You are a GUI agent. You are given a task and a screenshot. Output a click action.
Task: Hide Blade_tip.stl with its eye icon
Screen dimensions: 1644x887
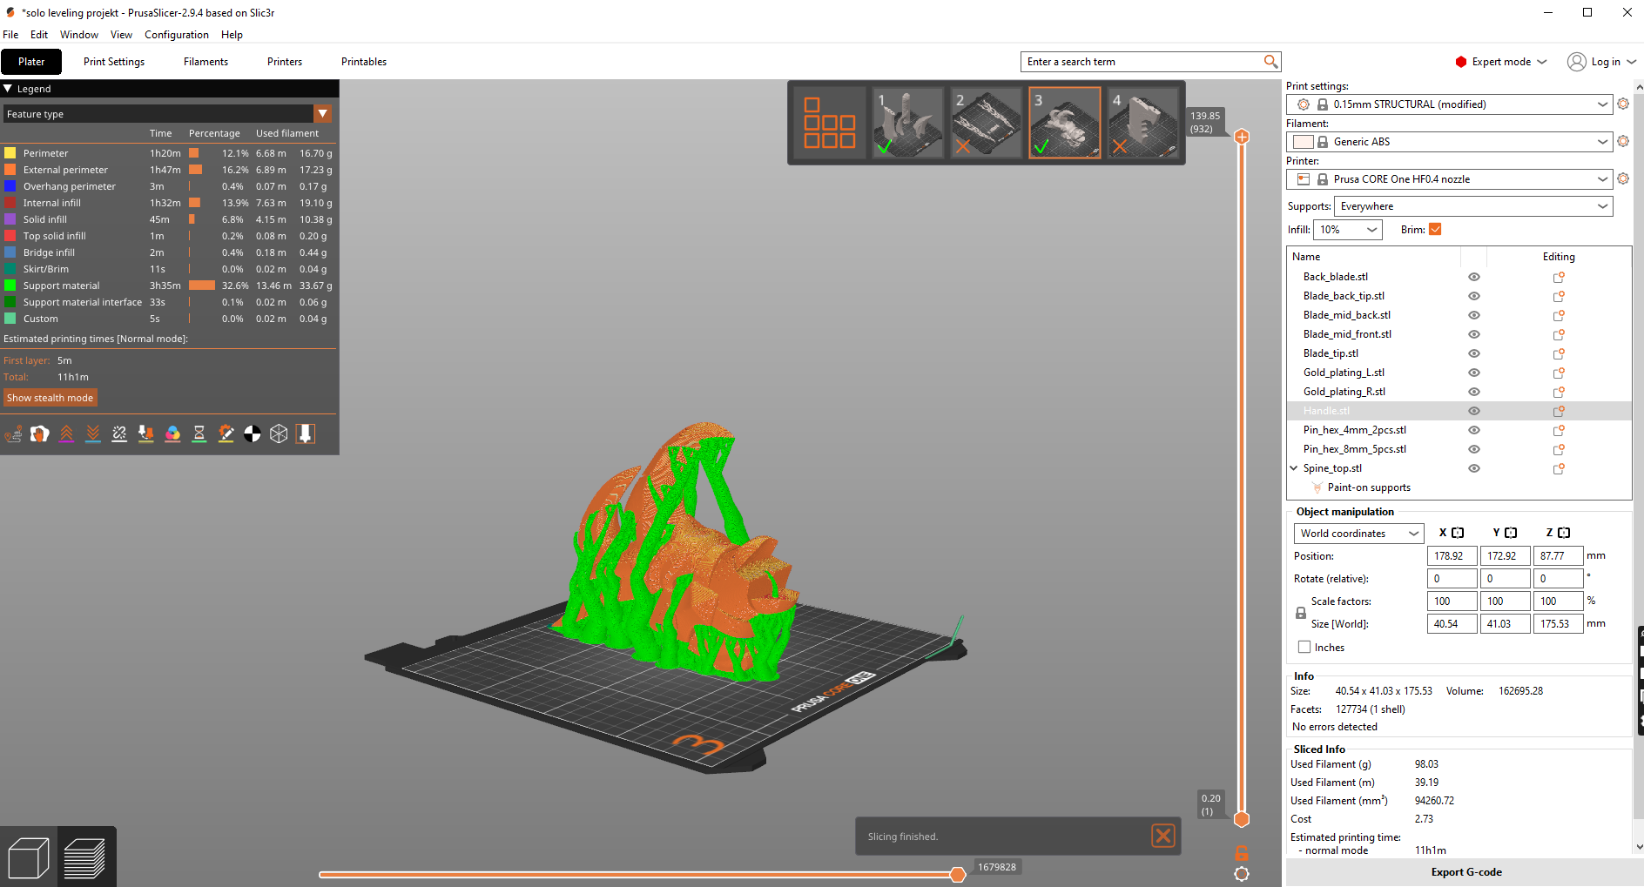tap(1474, 353)
